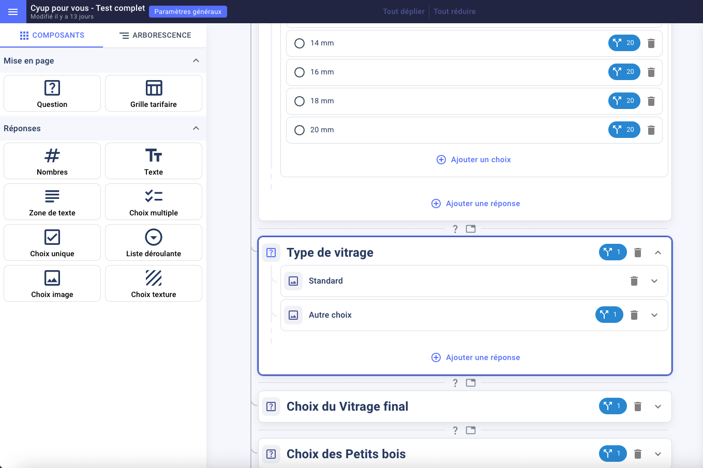Delete the 14 mm choice
The image size is (703, 468).
651,43
